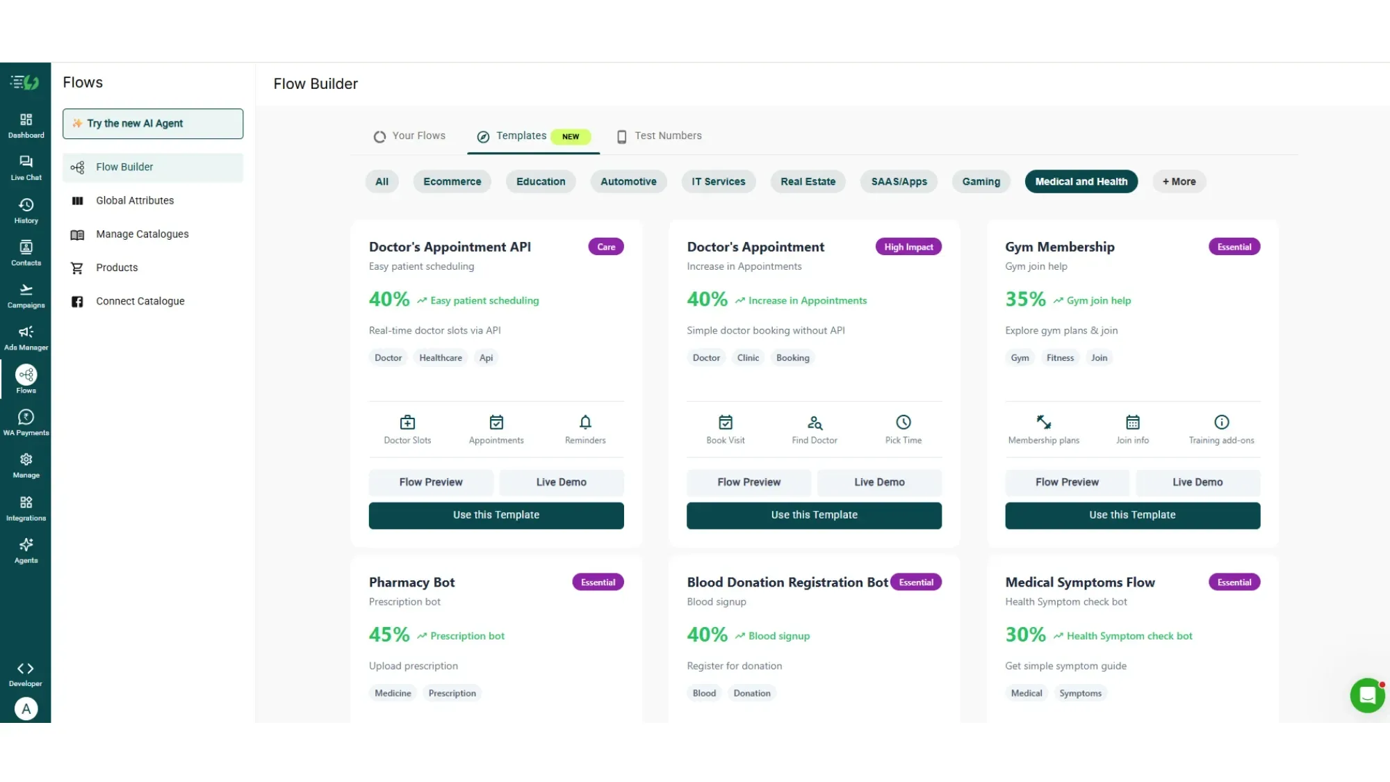Open the Test Numbers tab

point(660,136)
